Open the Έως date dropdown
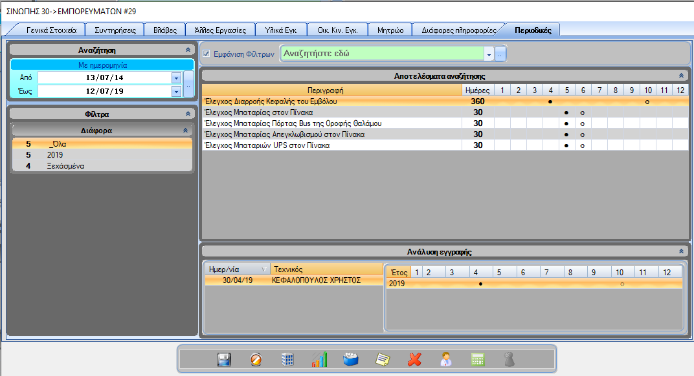694x376 pixels. pos(175,92)
